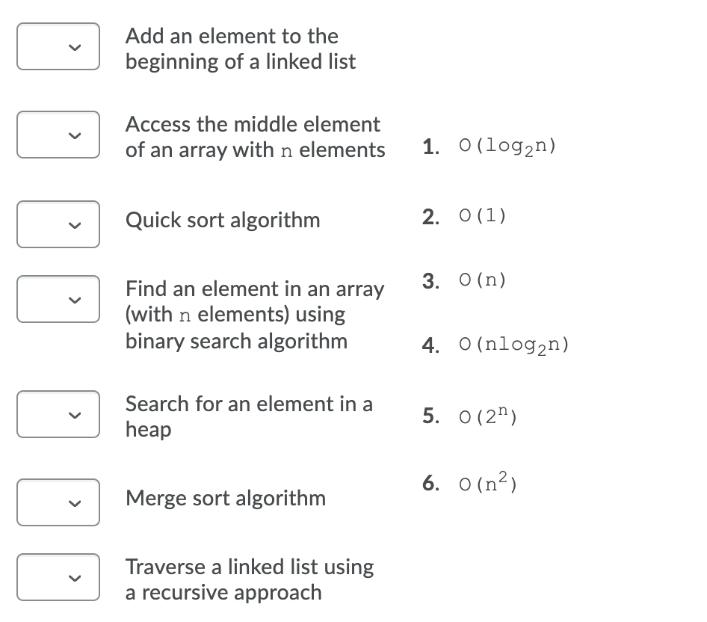Viewport: 707px width, 622px height.
Task: Select the text Quick sort algorithm
Action: [223, 221]
